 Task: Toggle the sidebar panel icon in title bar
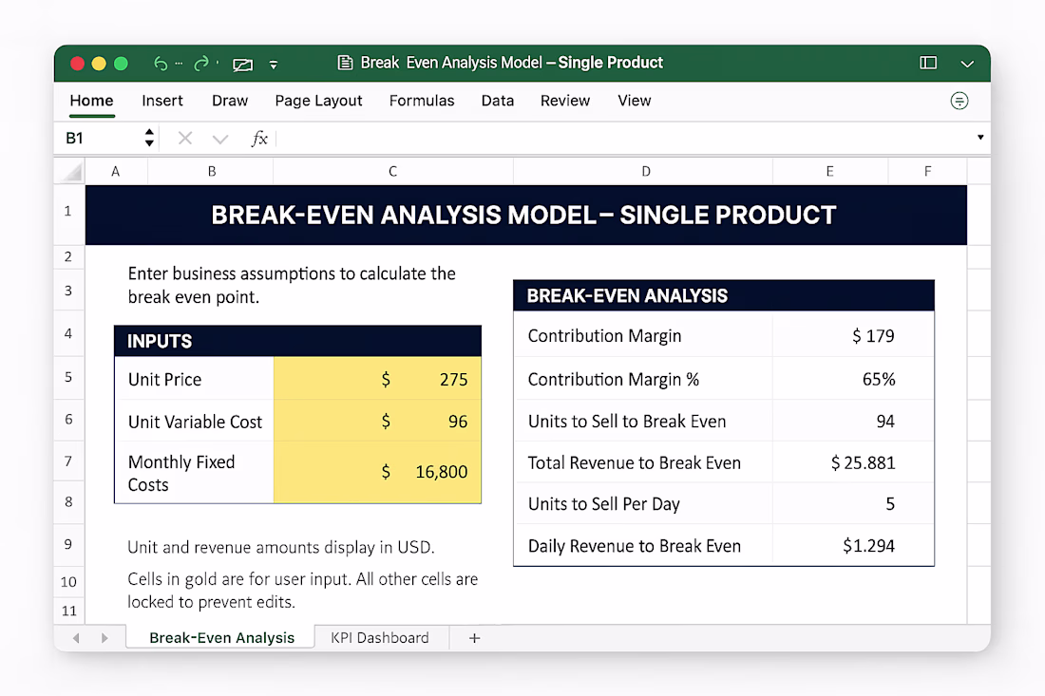coord(928,63)
